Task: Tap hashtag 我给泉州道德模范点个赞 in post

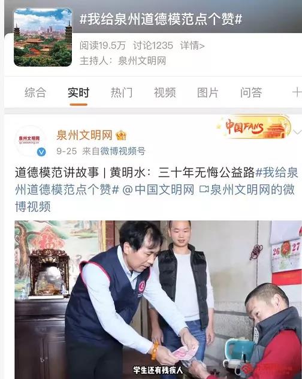Action: (156, 181)
